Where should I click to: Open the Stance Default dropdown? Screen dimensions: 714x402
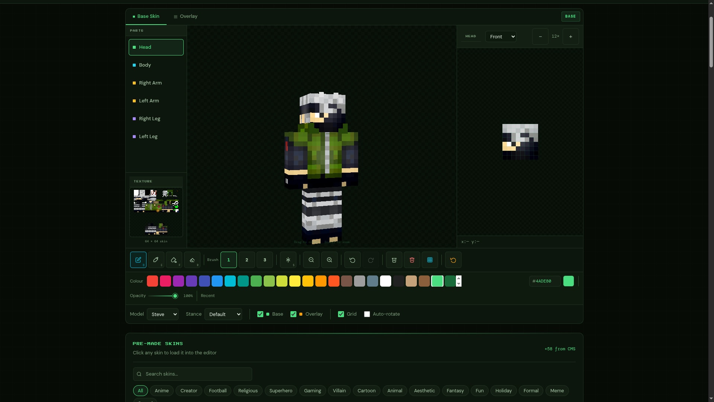pyautogui.click(x=223, y=314)
